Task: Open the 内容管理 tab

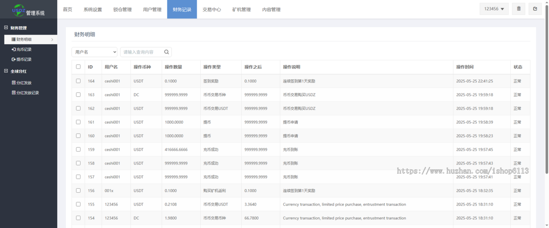Action: tap(271, 9)
